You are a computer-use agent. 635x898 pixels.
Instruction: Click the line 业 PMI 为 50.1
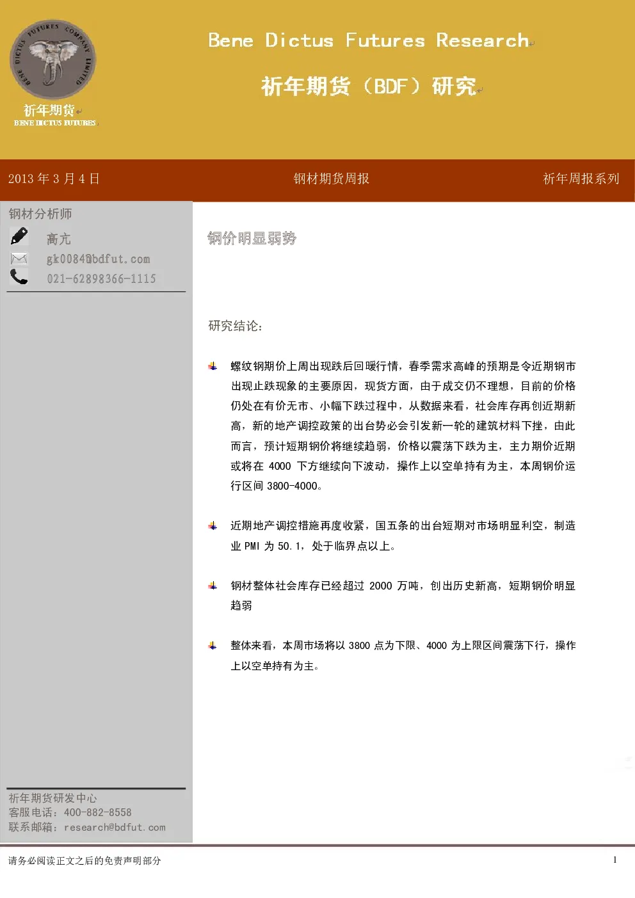(313, 546)
